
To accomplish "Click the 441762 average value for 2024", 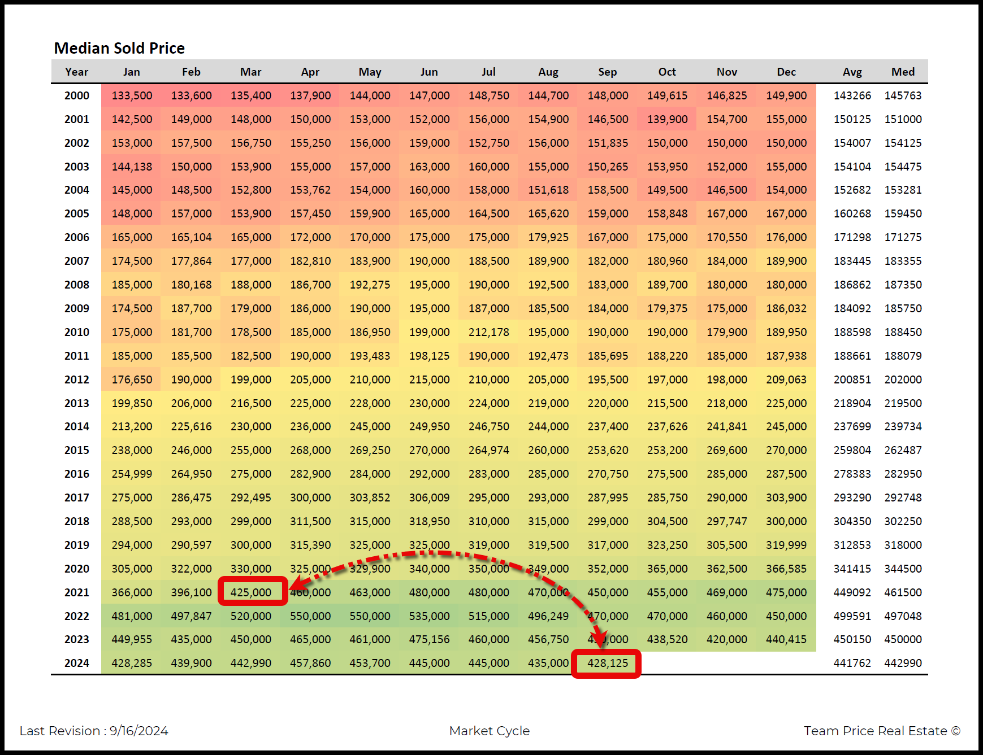I will click(852, 663).
